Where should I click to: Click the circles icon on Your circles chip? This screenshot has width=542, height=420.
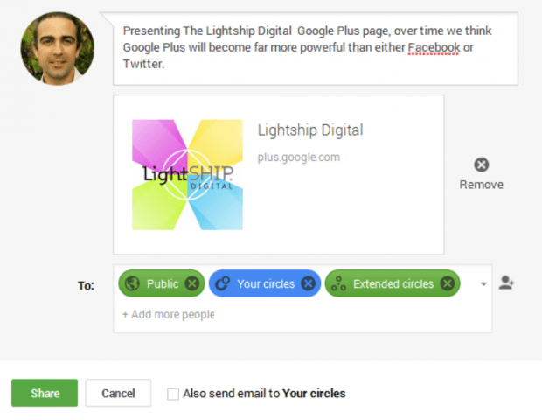pos(223,283)
